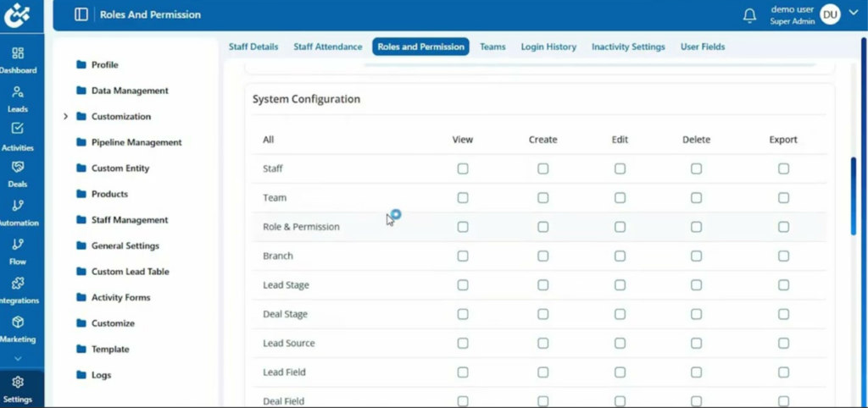Open the Template settings link
The height and width of the screenshot is (408, 868).
pos(111,349)
